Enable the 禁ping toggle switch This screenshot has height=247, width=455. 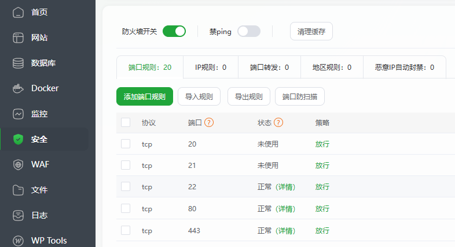pyautogui.click(x=249, y=31)
